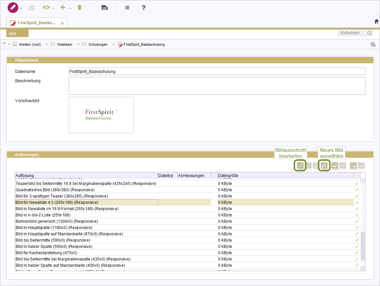Viewport: 380px width, 286px height.
Task: Click the plus icon to add new element
Action: (x=63, y=8)
